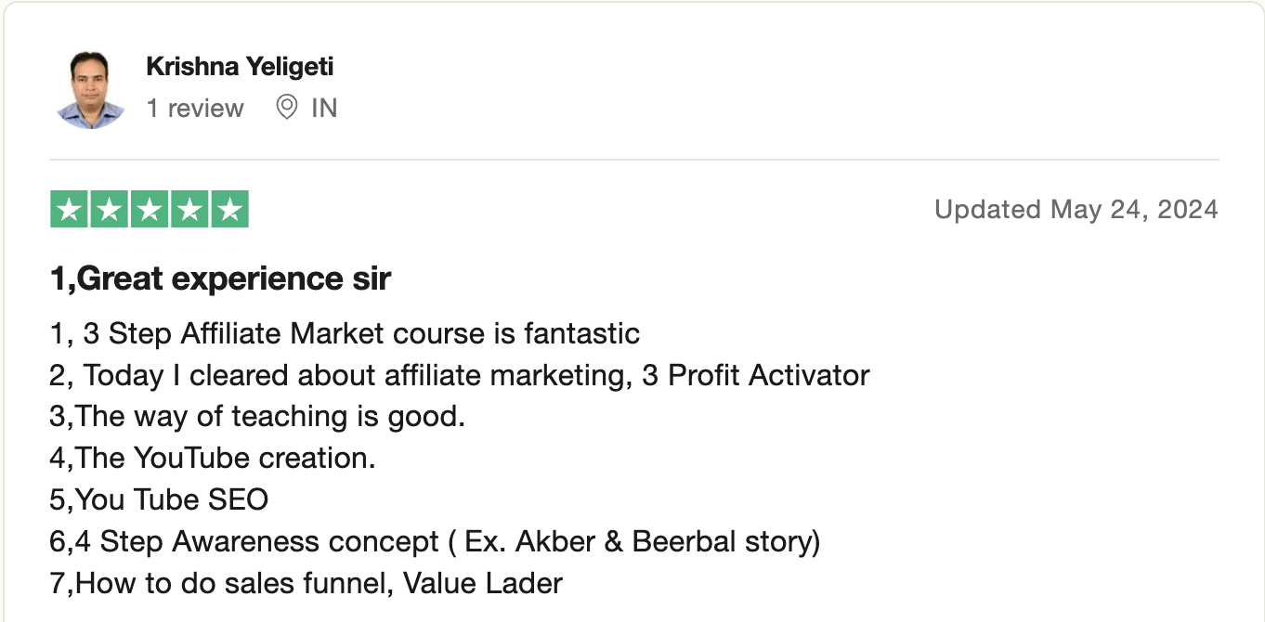
Task: Click the "Updated May 24, 2024" date
Action: point(1076,210)
